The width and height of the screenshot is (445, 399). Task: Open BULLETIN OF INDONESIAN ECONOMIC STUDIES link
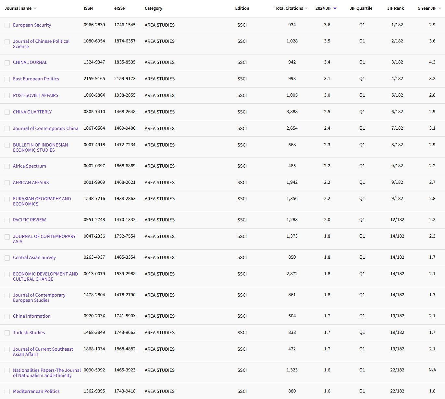coord(41,147)
